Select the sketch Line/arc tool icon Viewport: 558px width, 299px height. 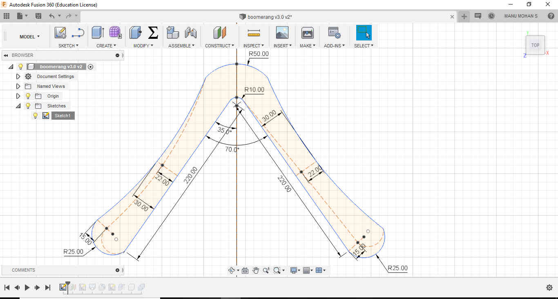(x=78, y=33)
